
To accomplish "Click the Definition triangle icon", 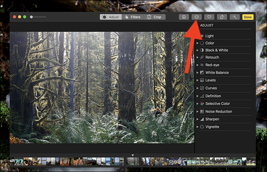I will [x=202, y=96].
